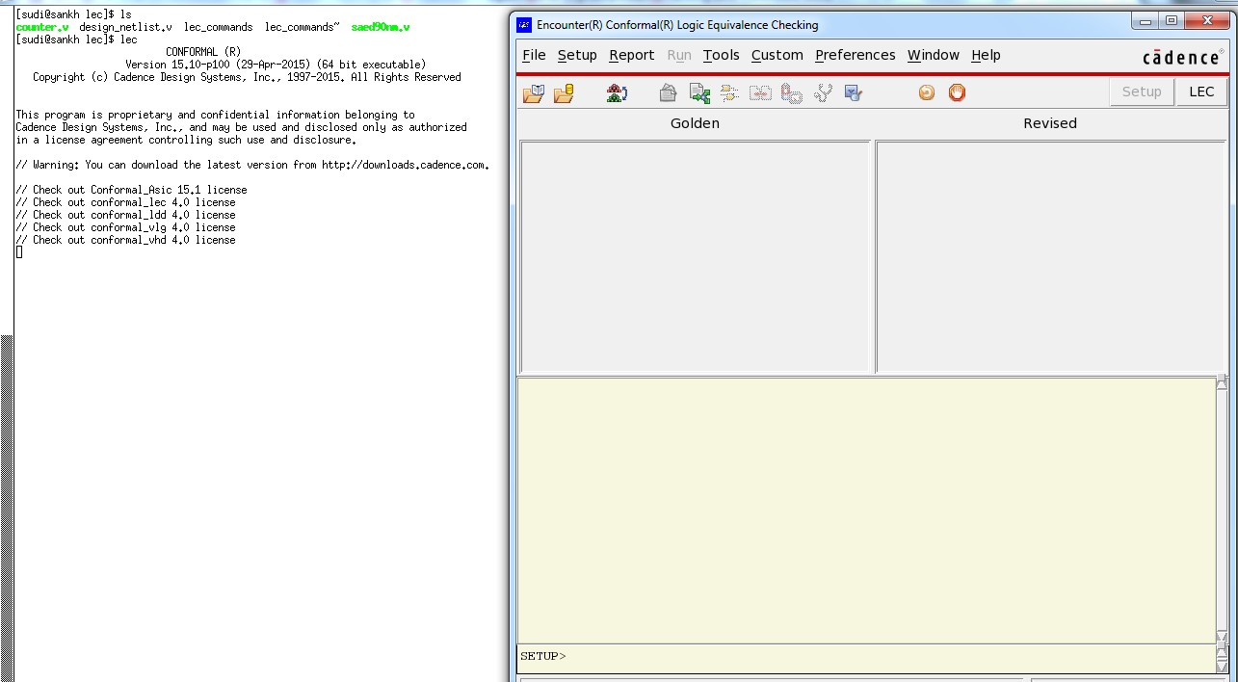Screen dimensions: 1238x682
Task: Open the Custom menu
Action: click(777, 55)
